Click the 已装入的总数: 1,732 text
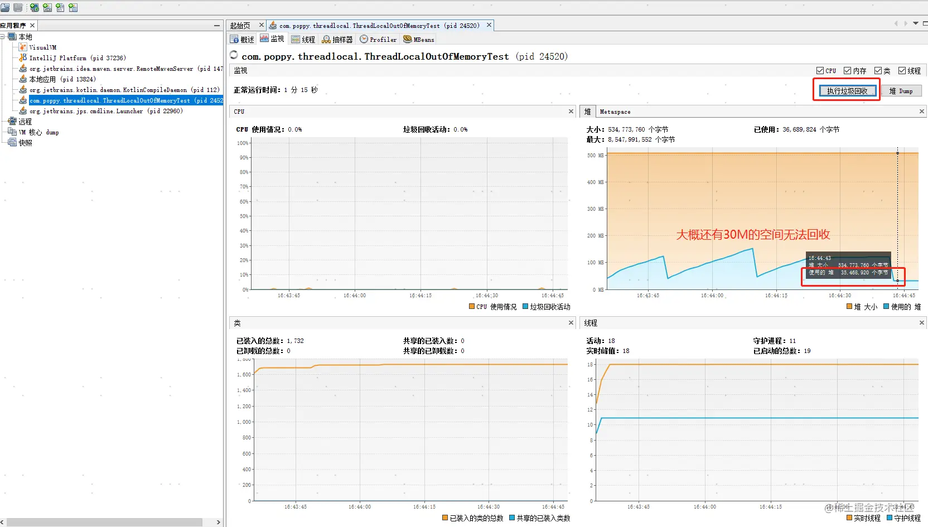928x527 pixels. [270, 341]
